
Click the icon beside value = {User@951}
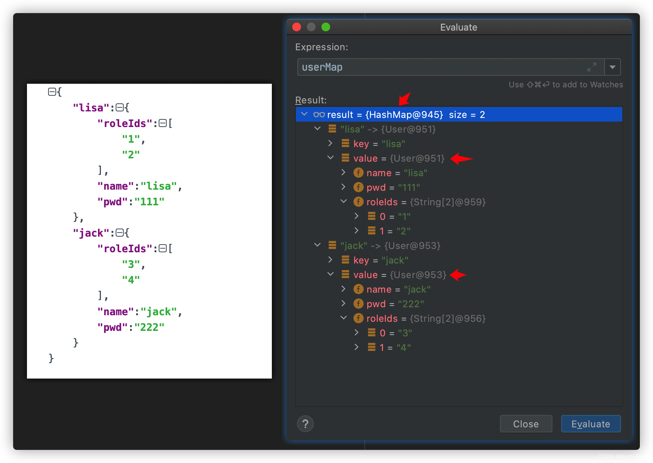click(x=345, y=158)
